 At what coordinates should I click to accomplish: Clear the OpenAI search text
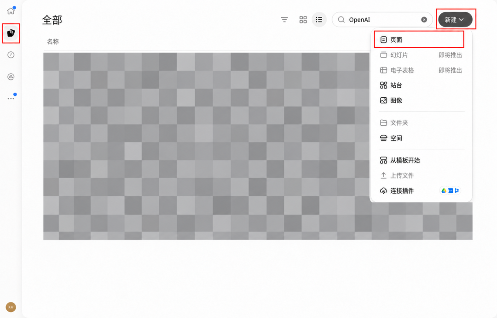pyautogui.click(x=424, y=20)
